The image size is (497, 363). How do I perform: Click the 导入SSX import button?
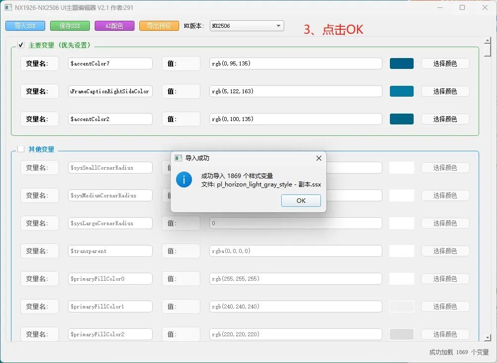(25, 26)
